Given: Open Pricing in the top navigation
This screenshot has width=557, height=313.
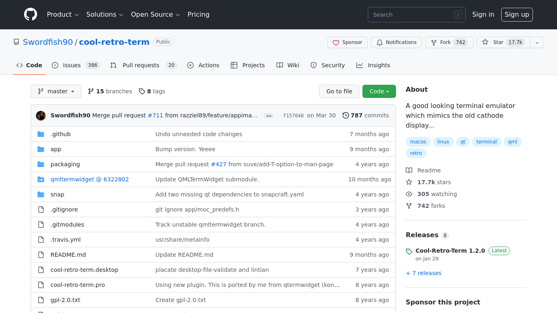Looking at the screenshot, I should pos(199,15).
